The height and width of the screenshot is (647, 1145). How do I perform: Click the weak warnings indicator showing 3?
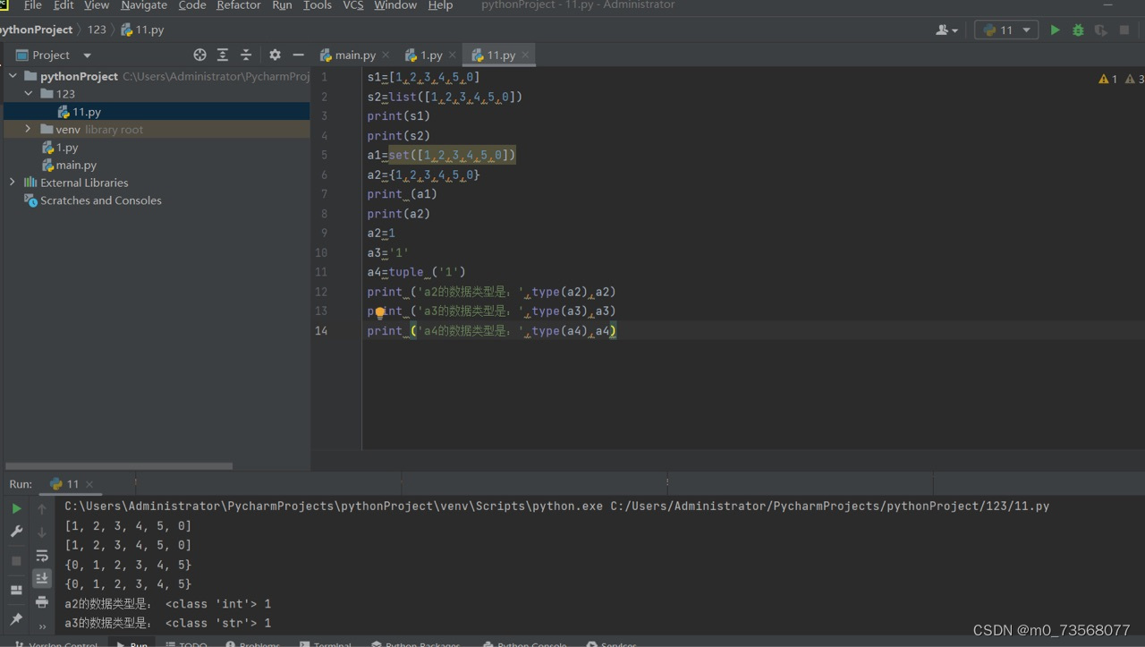(1135, 79)
